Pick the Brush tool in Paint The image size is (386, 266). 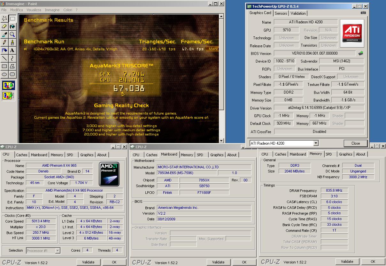click(12, 42)
